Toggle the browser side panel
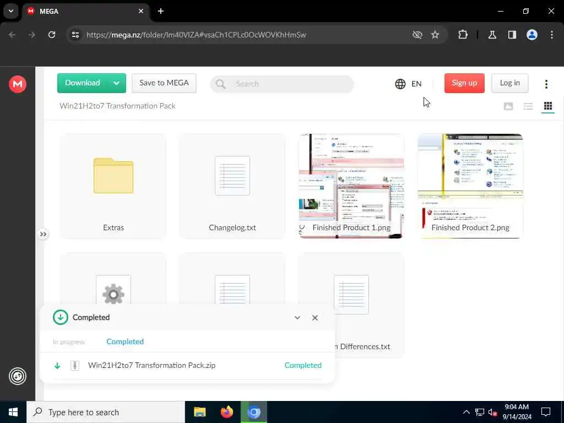564x423 pixels. [x=512, y=35]
